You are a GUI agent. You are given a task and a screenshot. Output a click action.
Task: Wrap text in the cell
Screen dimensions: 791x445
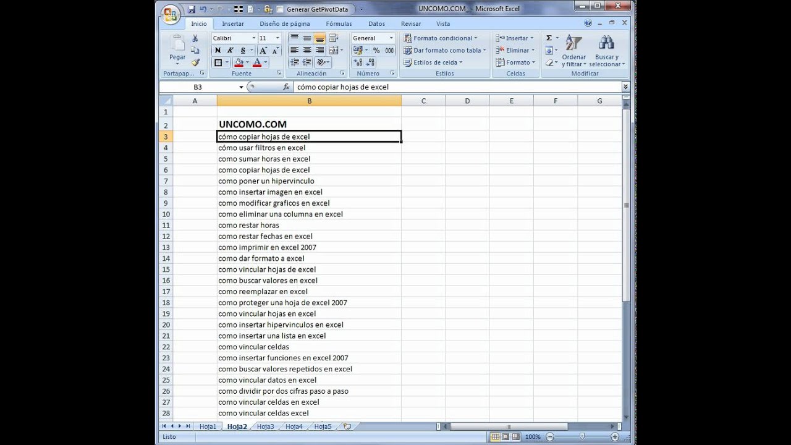334,38
